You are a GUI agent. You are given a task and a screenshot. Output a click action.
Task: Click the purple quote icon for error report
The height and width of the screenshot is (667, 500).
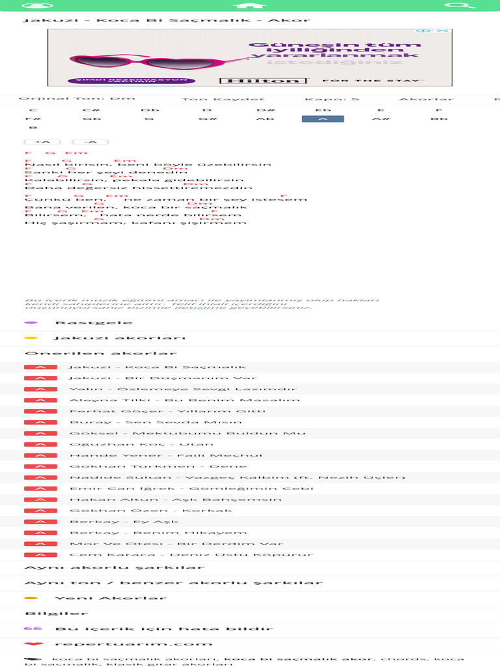pos(33,629)
